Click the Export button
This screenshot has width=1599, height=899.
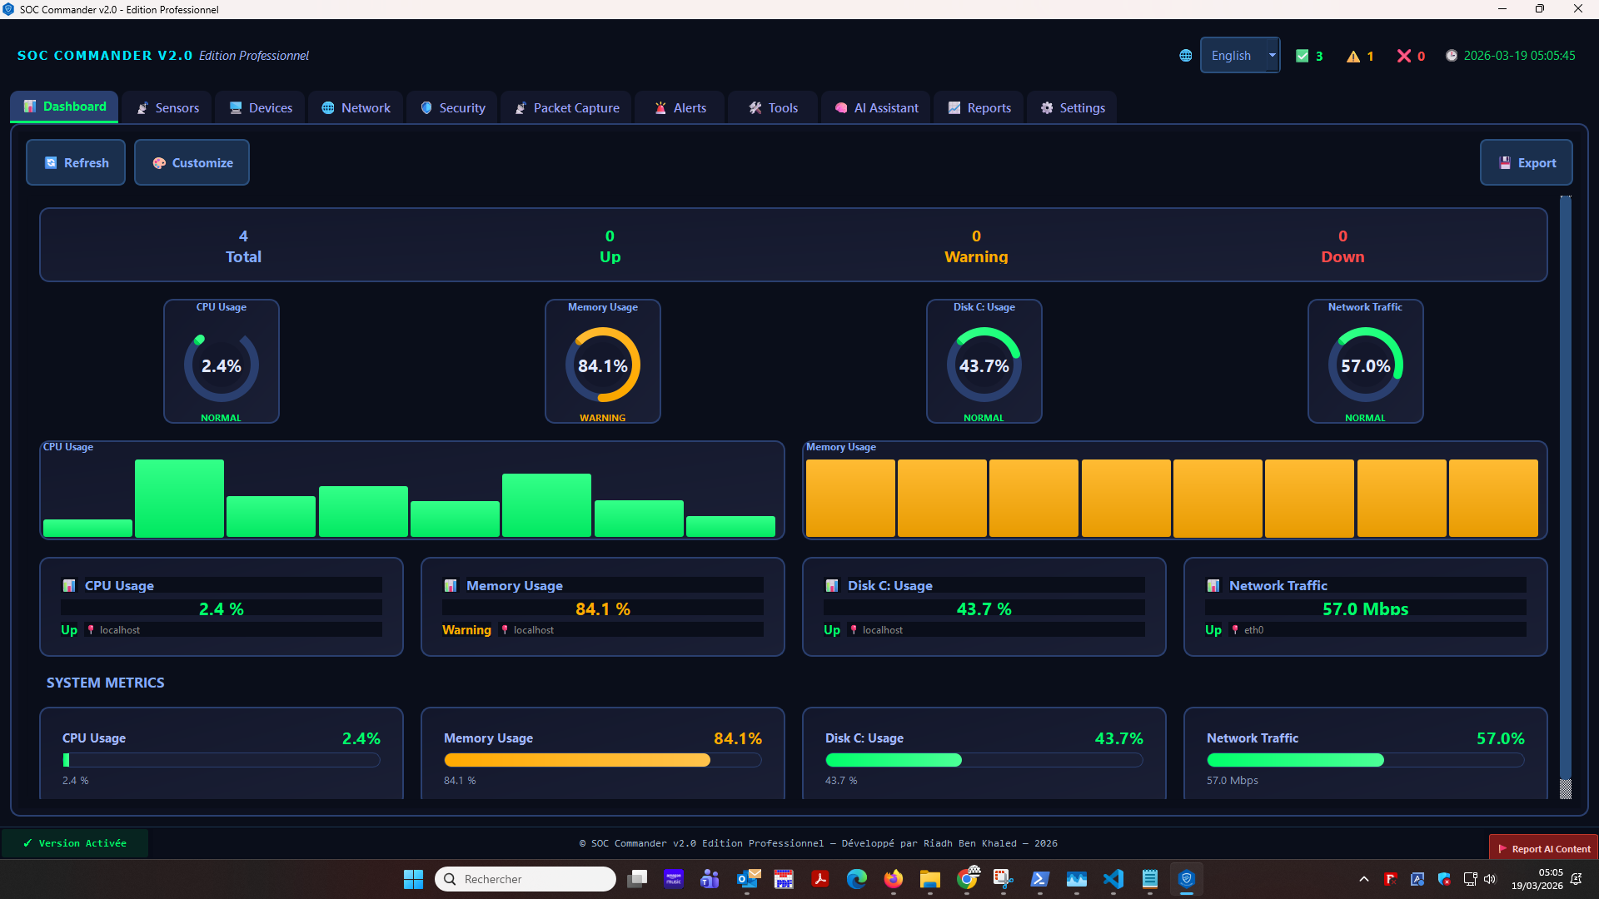[x=1527, y=163]
